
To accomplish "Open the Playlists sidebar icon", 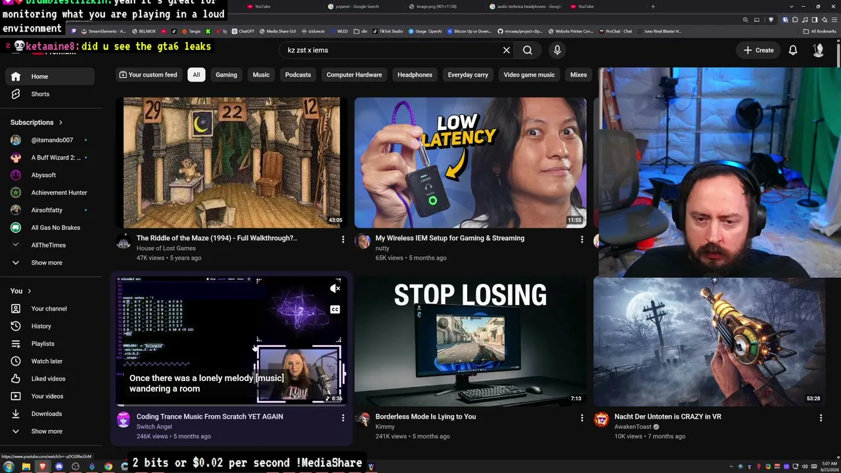I will click(x=16, y=344).
